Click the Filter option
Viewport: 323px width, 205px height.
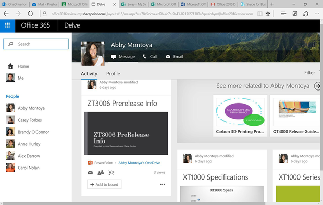pos(309,73)
